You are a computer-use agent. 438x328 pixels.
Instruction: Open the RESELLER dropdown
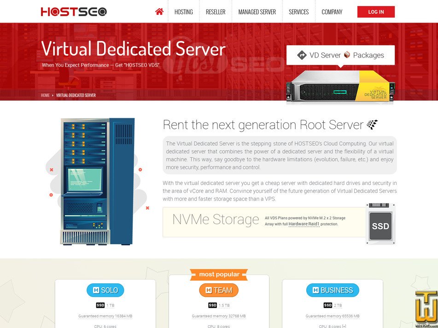click(x=216, y=12)
